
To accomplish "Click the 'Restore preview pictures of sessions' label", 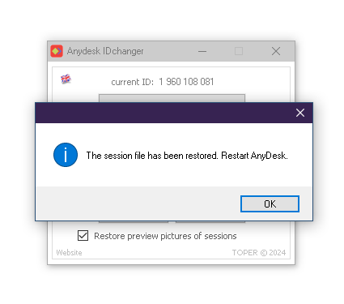I will coord(165,236).
